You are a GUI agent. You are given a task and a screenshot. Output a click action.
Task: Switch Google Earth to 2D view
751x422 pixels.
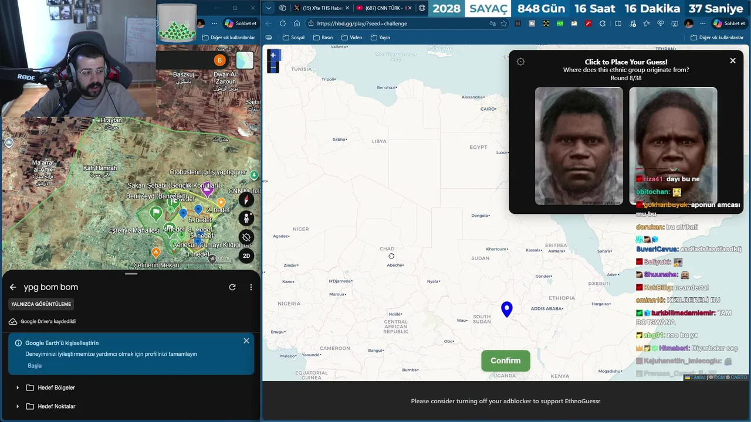coord(246,256)
